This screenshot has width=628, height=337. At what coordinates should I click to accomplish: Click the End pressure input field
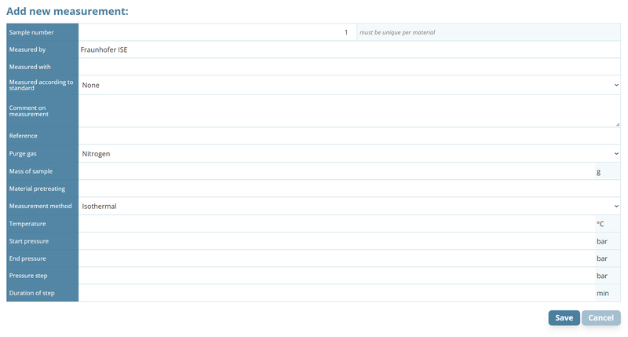tap(336, 258)
